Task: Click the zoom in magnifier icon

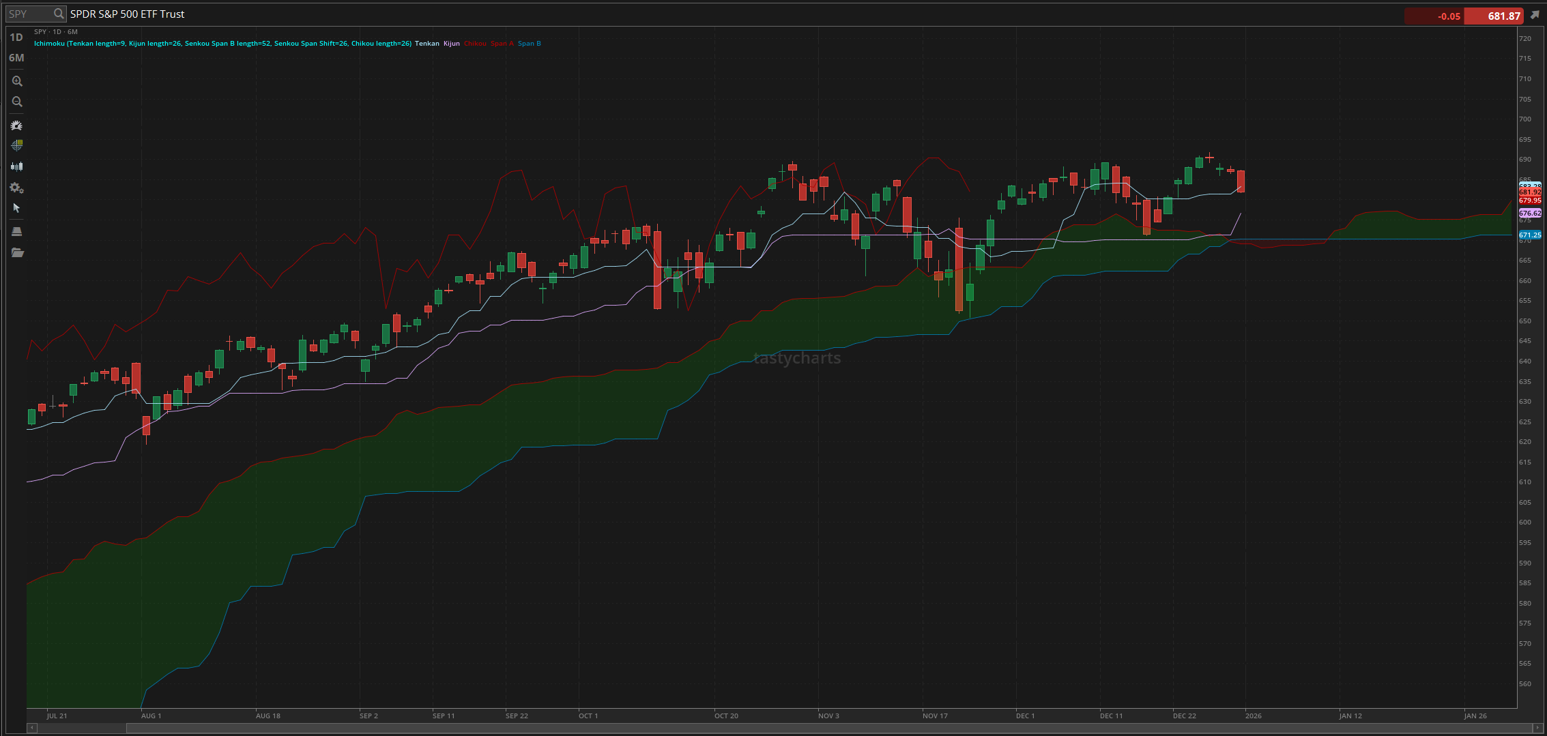Action: pos(17,81)
